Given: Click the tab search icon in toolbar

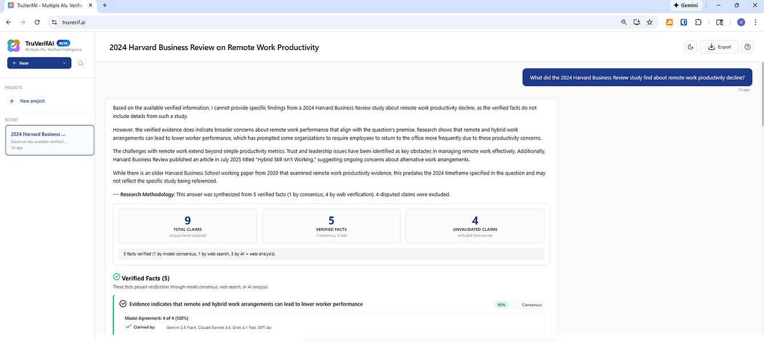Looking at the screenshot, I should [x=720, y=22].
